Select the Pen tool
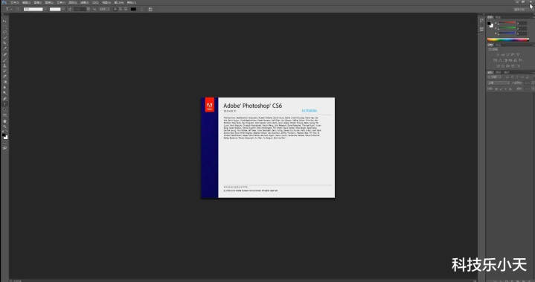The image size is (535, 282). [x=4, y=98]
